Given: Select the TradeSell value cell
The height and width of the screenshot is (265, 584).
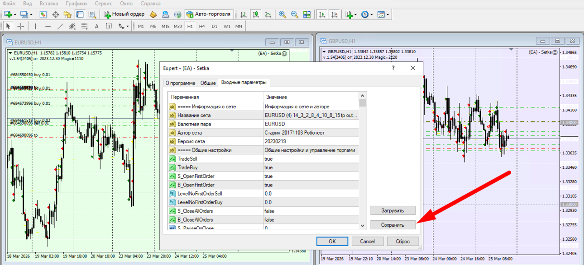Looking at the screenshot, I should (x=311, y=159).
